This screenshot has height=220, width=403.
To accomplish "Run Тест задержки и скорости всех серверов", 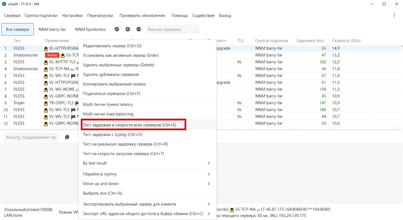I will pyautogui.click(x=147, y=125).
